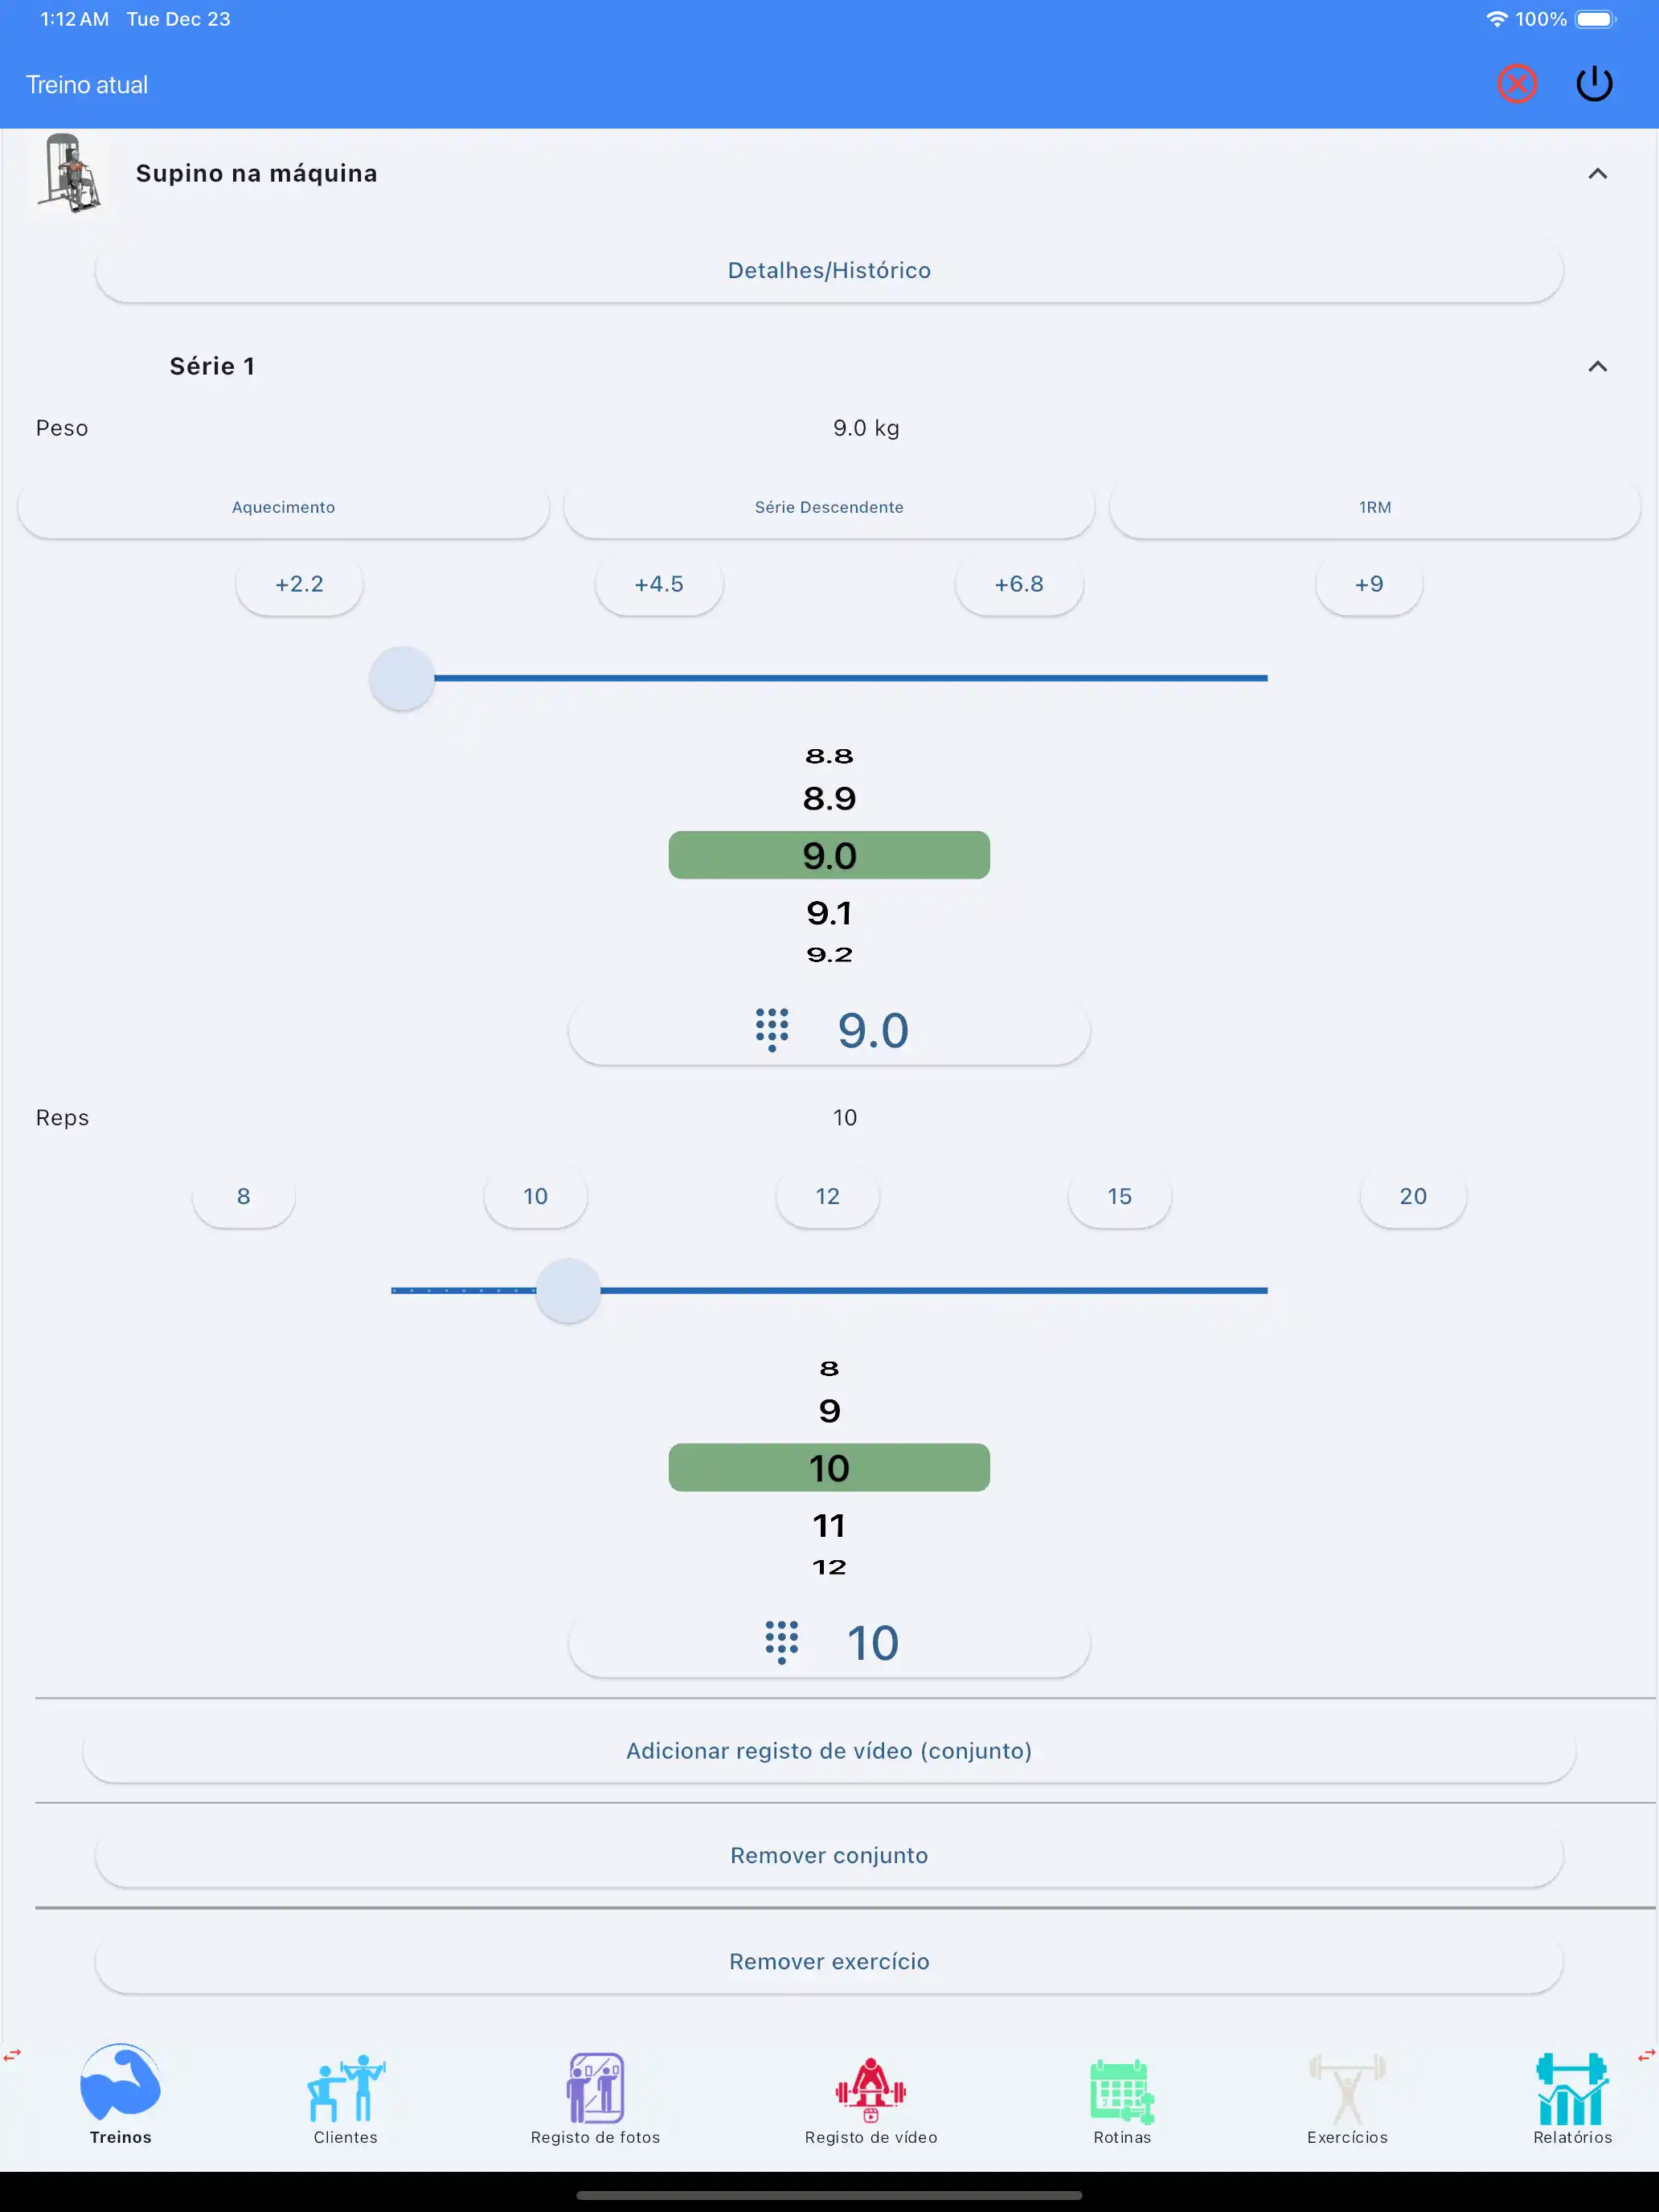
Task: Tap the red cancel workout icon
Action: coord(1516,84)
